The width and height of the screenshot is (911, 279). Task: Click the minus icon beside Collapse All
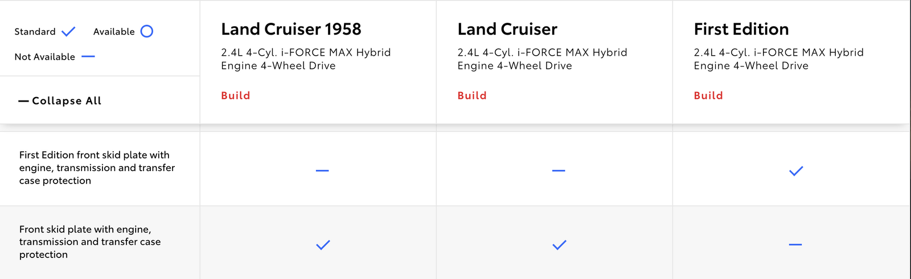pyautogui.click(x=23, y=101)
